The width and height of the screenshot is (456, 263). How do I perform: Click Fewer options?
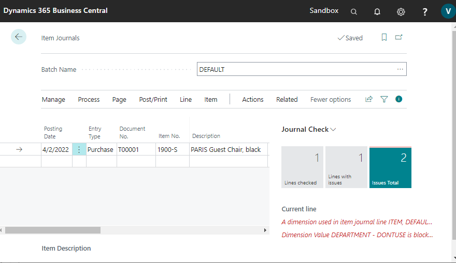331,99
